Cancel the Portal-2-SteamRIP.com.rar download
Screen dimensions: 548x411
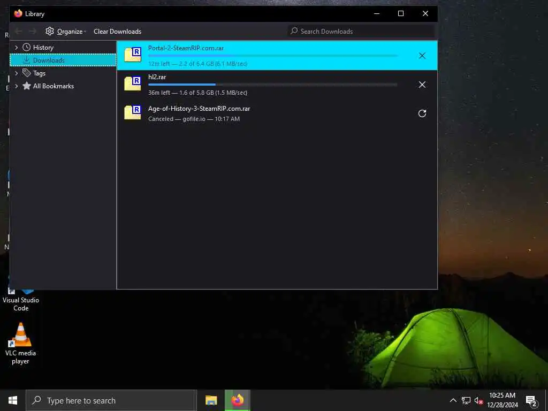(x=422, y=56)
